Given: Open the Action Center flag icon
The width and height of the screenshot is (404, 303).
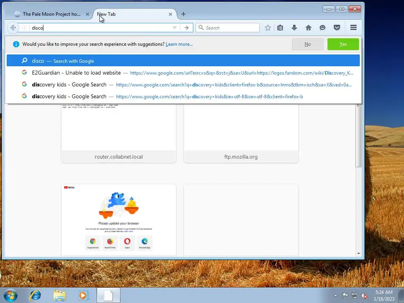Looking at the screenshot, I should [x=345, y=295].
